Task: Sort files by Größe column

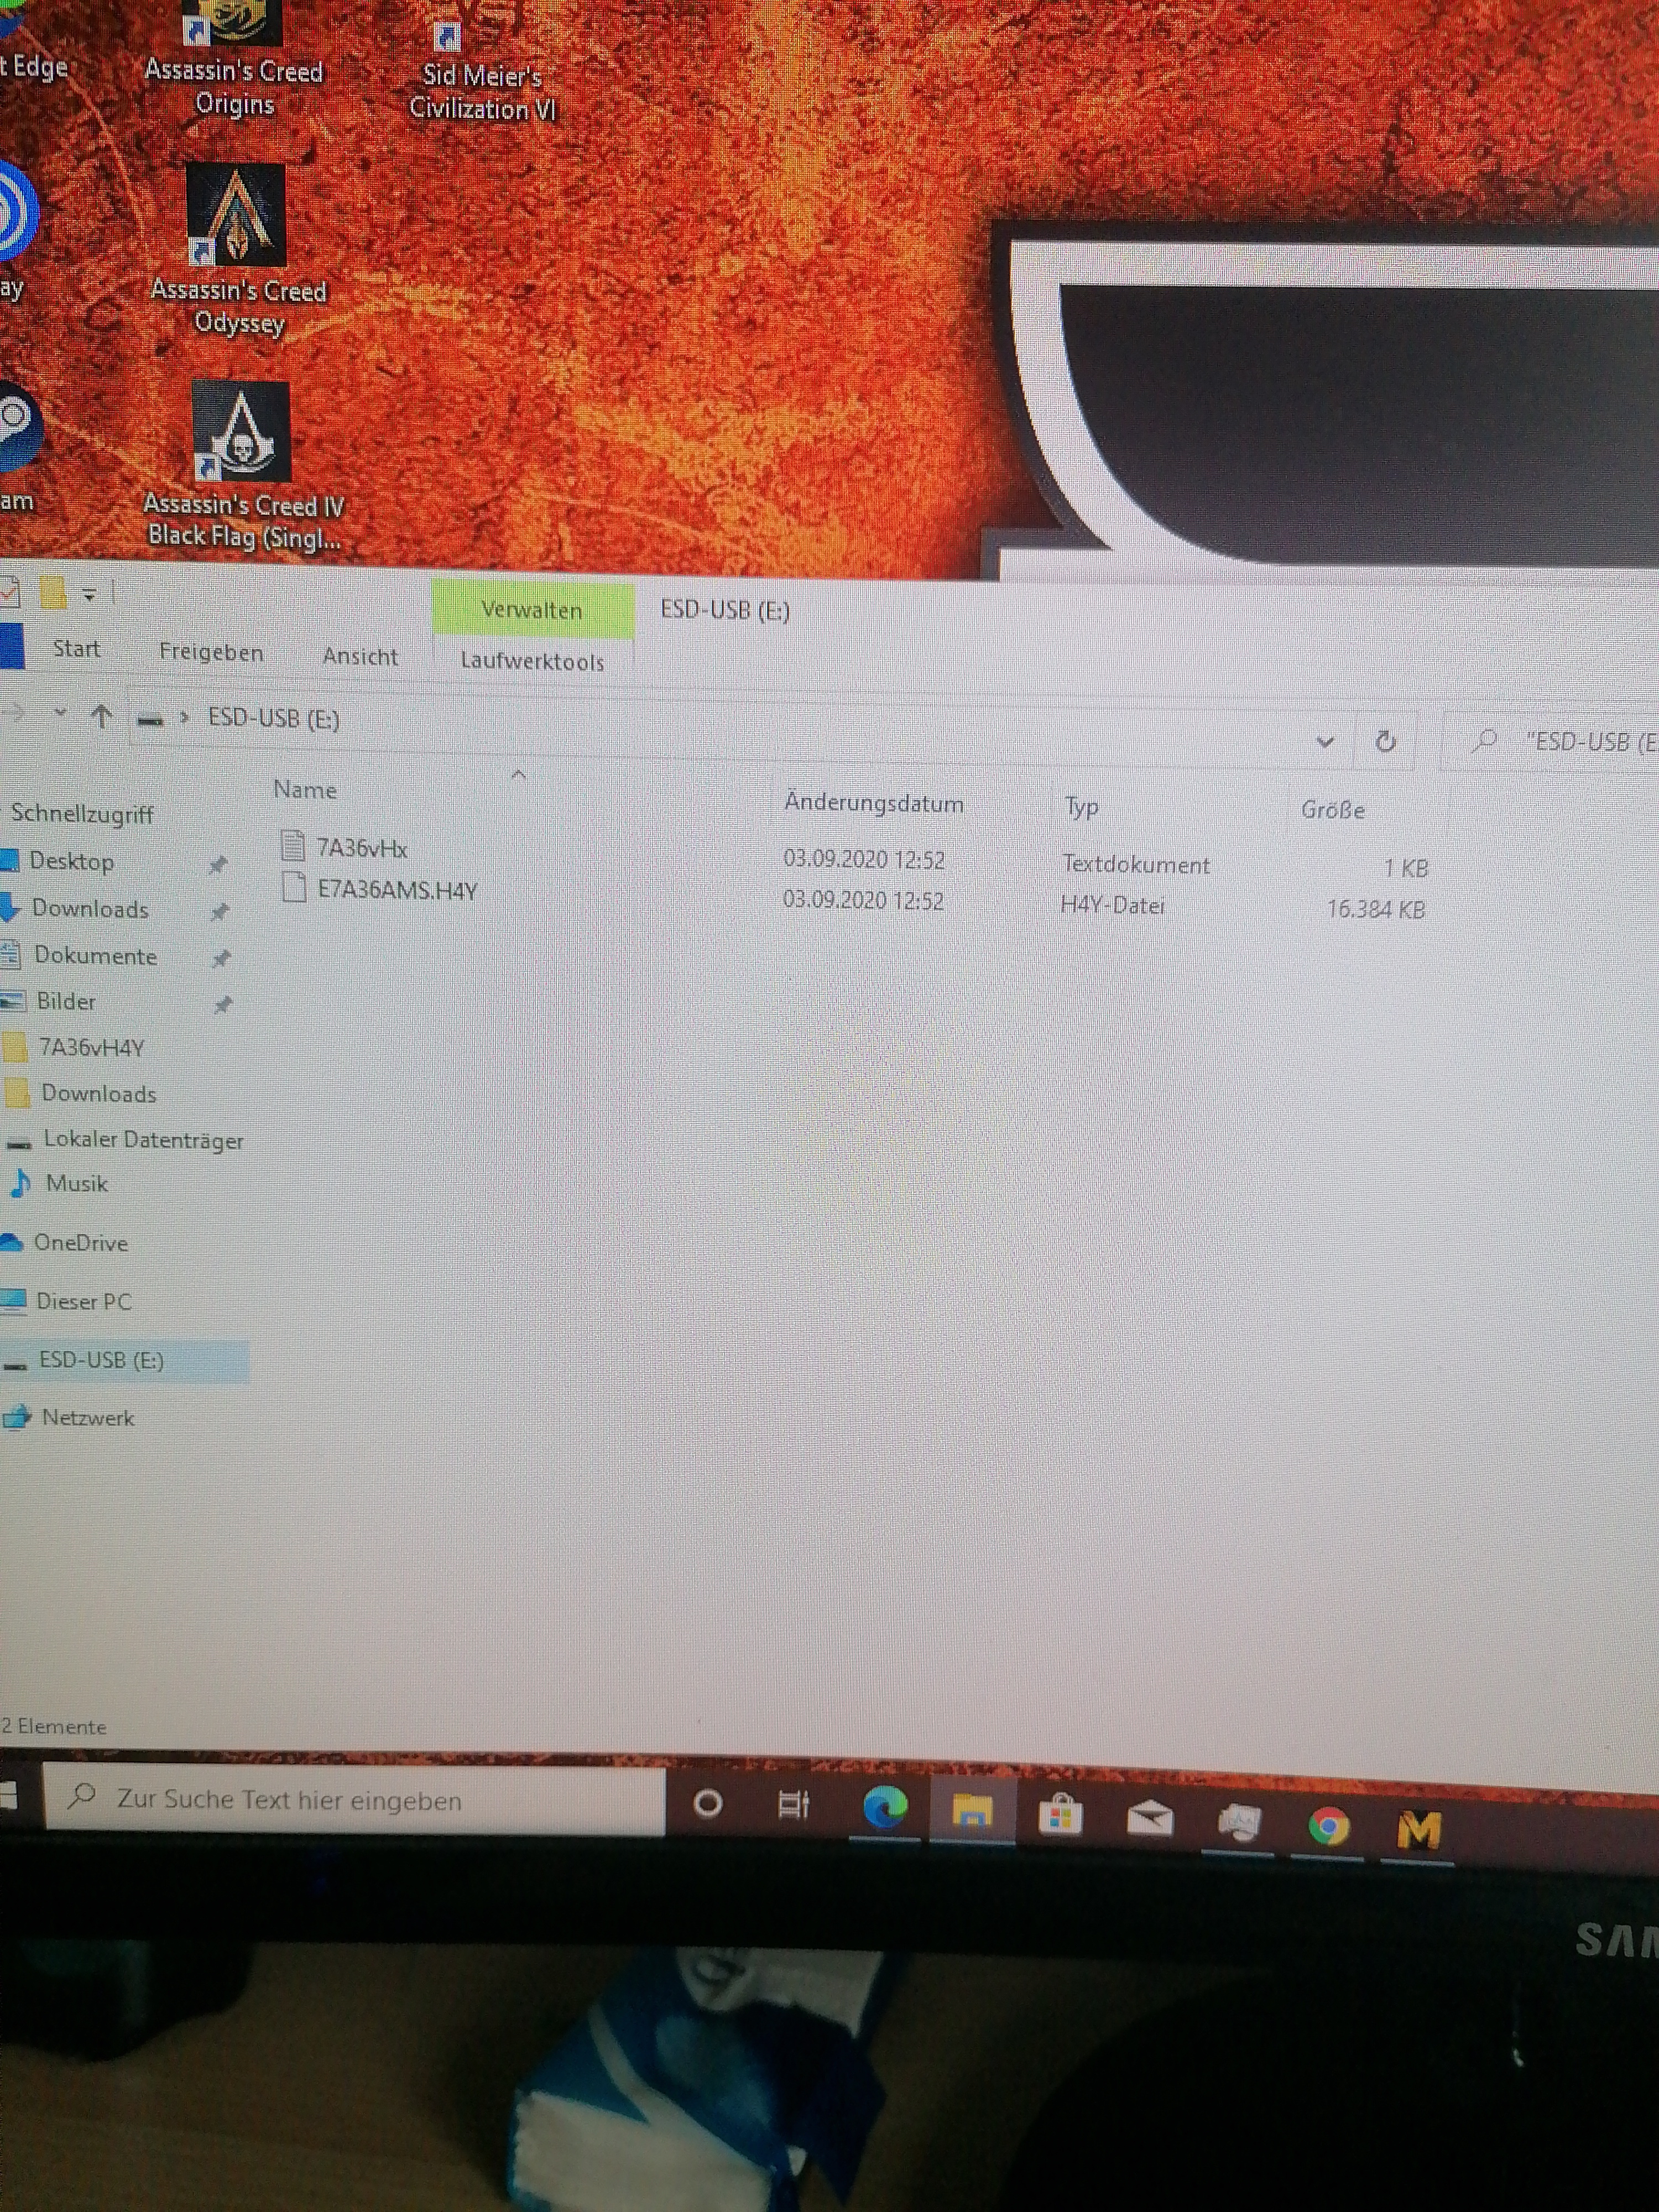Action: pos(1332,810)
